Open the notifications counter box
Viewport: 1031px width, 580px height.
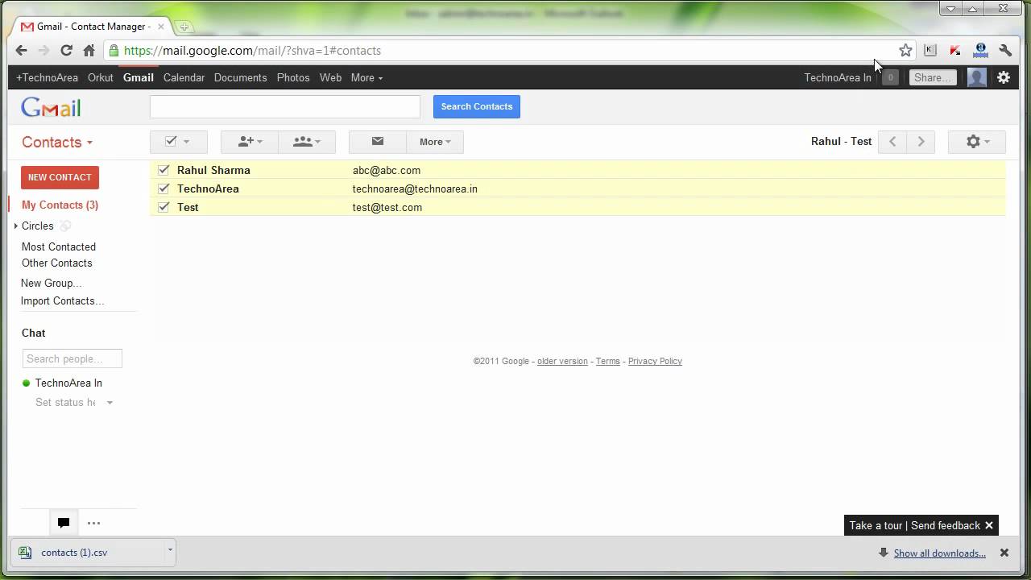click(x=890, y=77)
